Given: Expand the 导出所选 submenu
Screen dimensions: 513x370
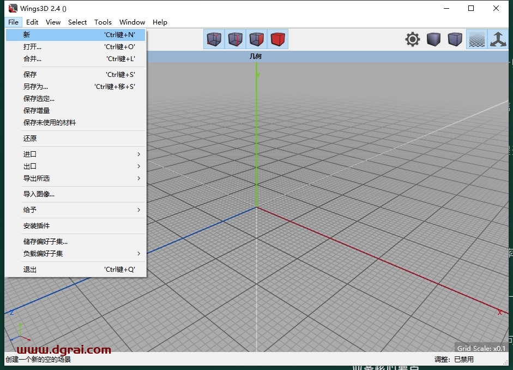Looking at the screenshot, I should (x=76, y=178).
